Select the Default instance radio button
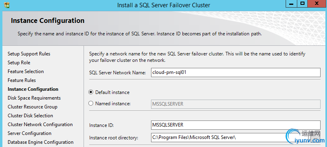The height and width of the screenshot is (147, 327). 91,92
